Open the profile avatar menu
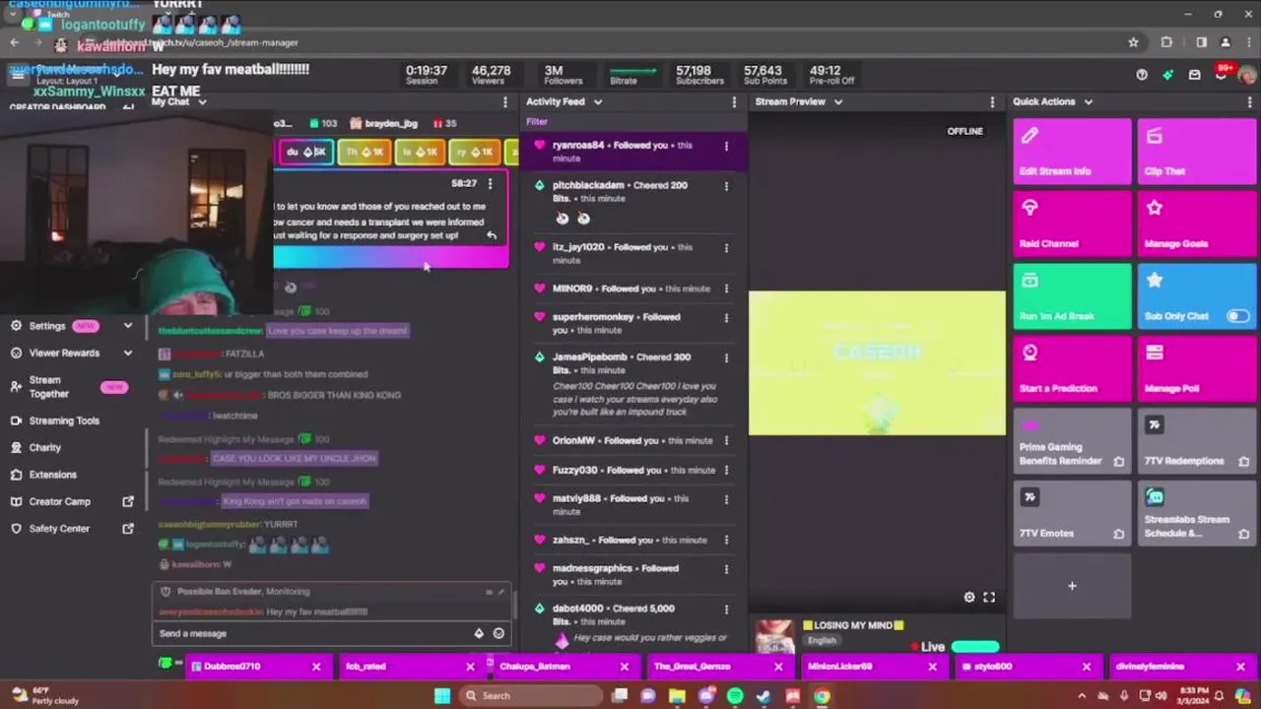This screenshot has width=1261, height=709. coord(1247,75)
